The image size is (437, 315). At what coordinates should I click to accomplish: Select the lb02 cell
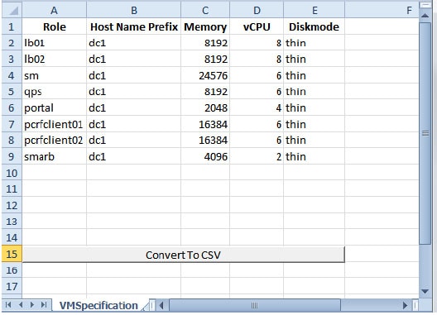click(x=55, y=59)
